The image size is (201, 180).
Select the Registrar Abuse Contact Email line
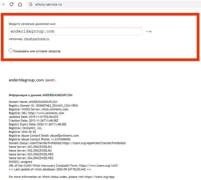tap(44, 136)
